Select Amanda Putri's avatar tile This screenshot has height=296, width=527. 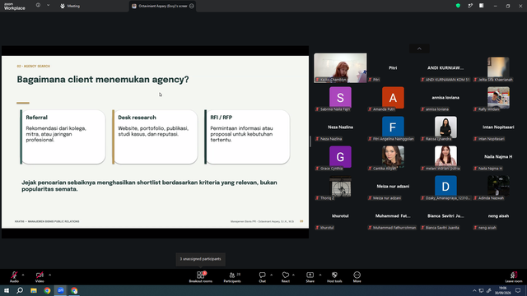(393, 98)
